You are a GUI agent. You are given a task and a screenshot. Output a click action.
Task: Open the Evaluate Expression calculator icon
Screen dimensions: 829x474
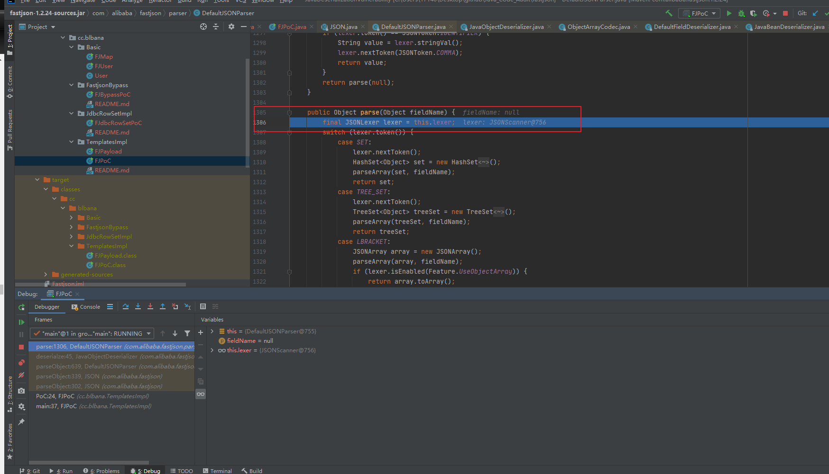[203, 306]
